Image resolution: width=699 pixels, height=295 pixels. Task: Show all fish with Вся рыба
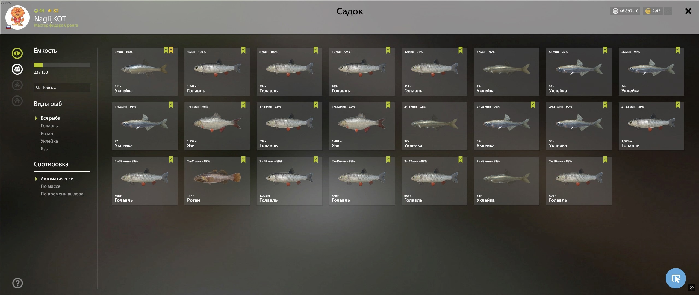[50, 118]
